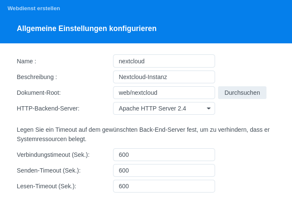292x204 pixels.
Task: Select the Senden-Timeout value field
Action: 164,170
